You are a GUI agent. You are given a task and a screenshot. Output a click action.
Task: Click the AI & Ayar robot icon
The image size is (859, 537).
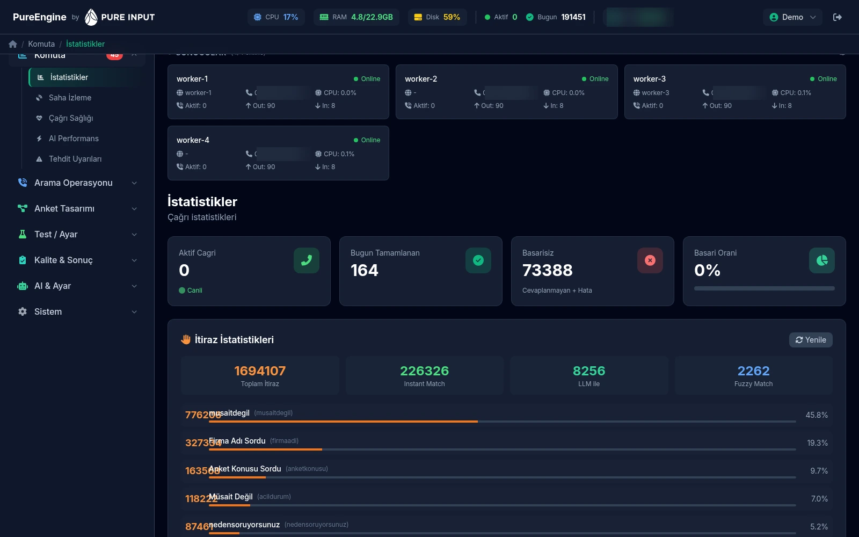23,286
